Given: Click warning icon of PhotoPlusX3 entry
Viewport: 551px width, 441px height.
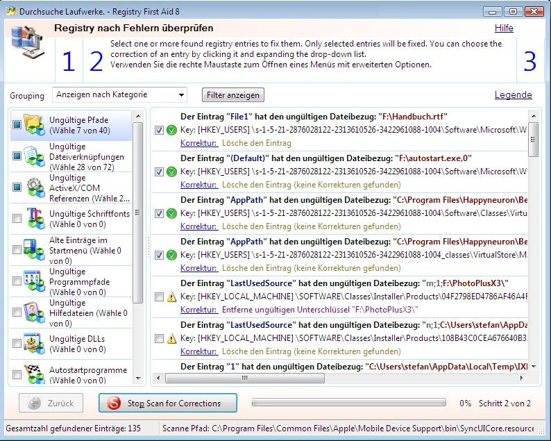Looking at the screenshot, I should click(x=171, y=297).
